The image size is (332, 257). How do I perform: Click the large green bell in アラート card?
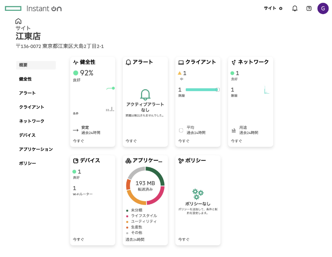point(145,94)
